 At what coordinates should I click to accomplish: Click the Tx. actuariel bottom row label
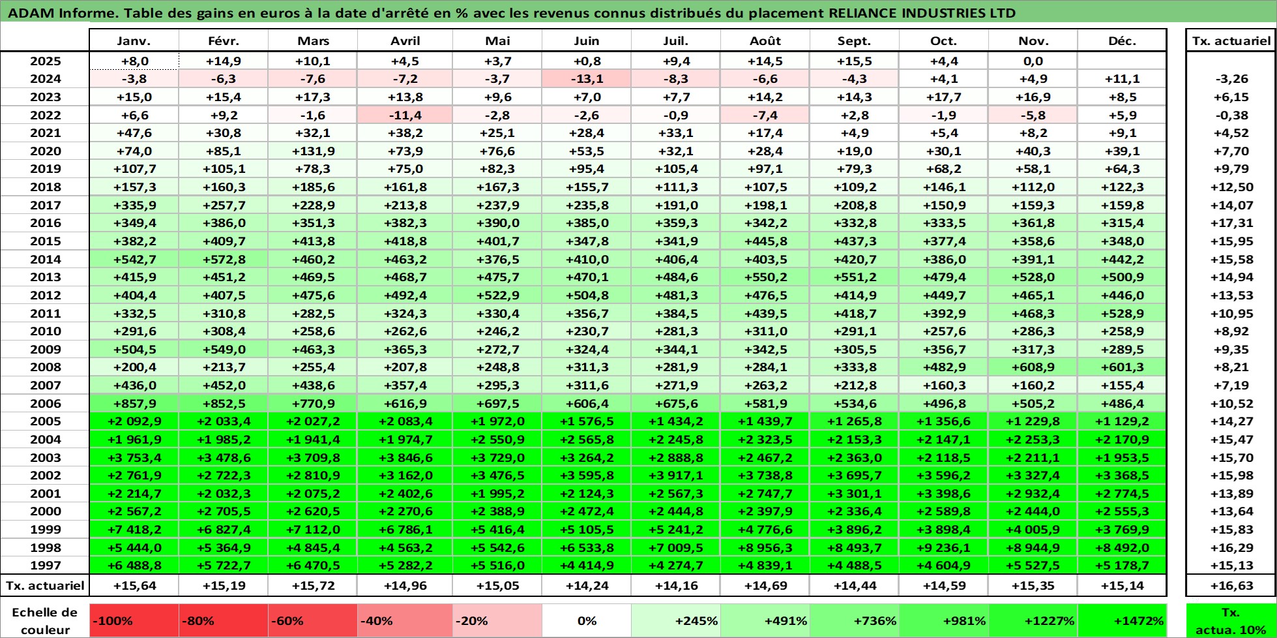pos(45,586)
